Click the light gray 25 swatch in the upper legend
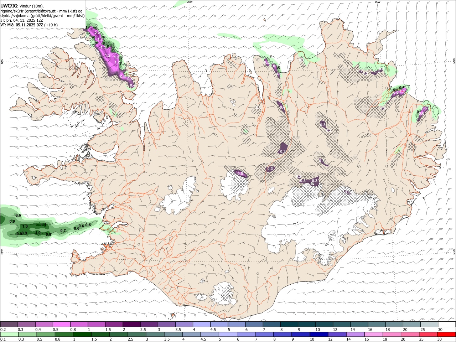This screenshot has width=456, height=342. (429, 325)
